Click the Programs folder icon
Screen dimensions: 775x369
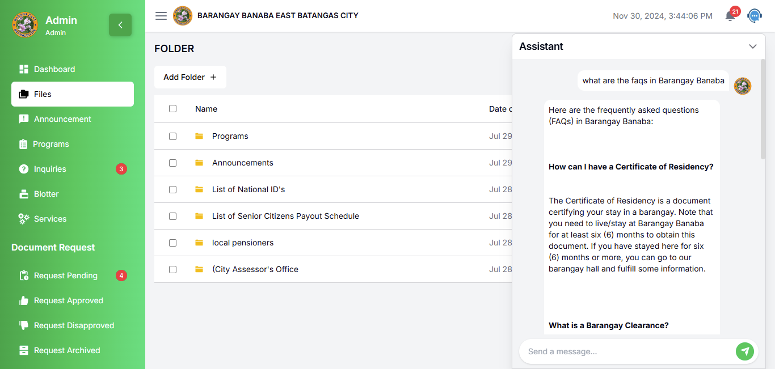199,136
